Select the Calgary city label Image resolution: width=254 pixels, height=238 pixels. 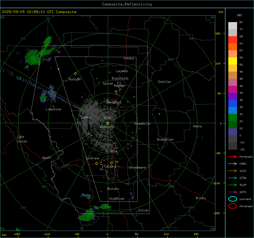[110, 166]
